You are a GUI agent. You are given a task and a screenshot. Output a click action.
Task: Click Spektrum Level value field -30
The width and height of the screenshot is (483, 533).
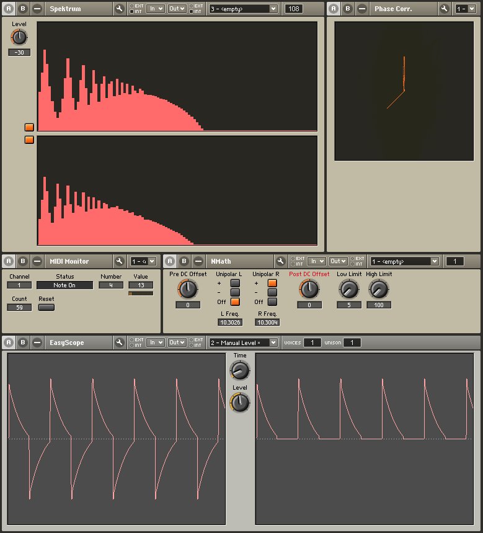19,52
